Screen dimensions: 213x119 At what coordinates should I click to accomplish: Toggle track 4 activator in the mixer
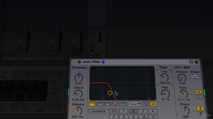coord(93,42)
